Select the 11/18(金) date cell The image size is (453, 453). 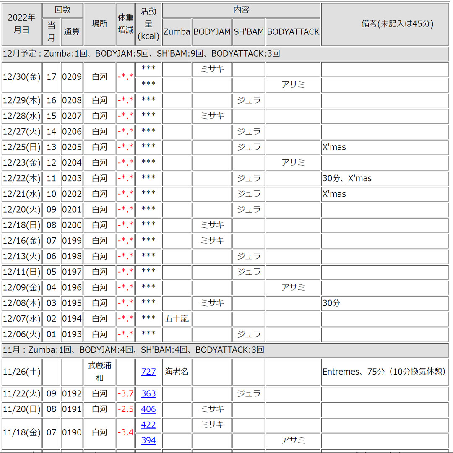click(22, 433)
